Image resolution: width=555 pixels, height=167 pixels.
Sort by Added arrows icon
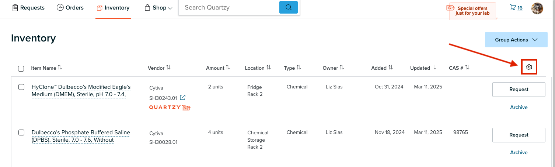click(x=390, y=68)
